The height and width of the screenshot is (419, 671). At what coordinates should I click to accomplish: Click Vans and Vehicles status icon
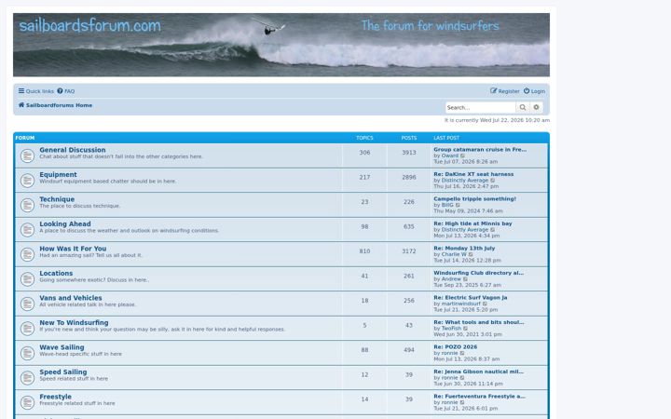pos(27,304)
